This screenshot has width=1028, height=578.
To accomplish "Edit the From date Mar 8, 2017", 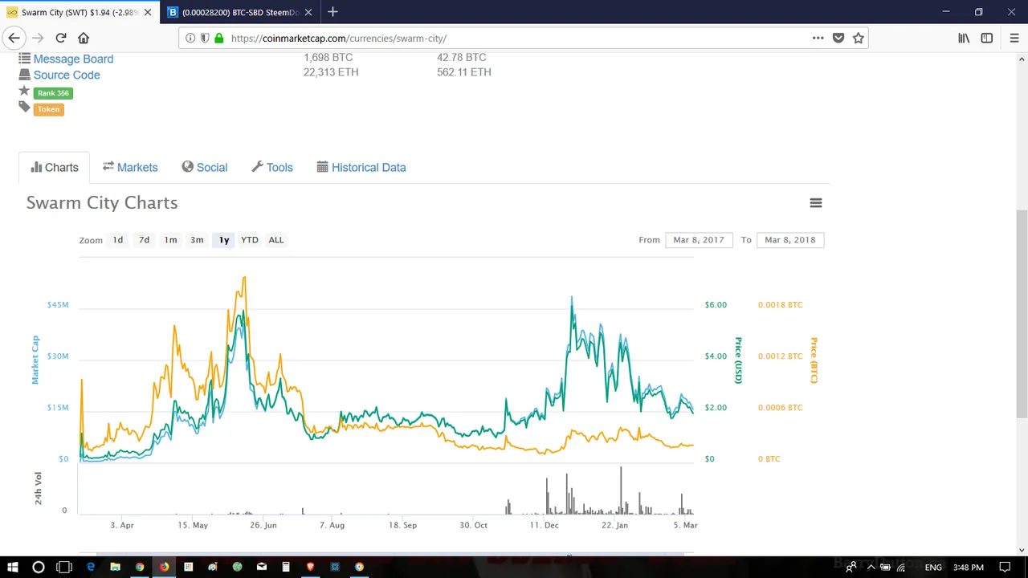I will click(x=699, y=240).
